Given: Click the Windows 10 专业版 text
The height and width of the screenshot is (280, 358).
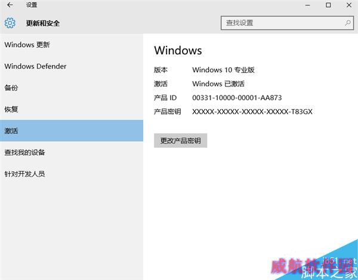Looking at the screenshot, I should point(223,70).
